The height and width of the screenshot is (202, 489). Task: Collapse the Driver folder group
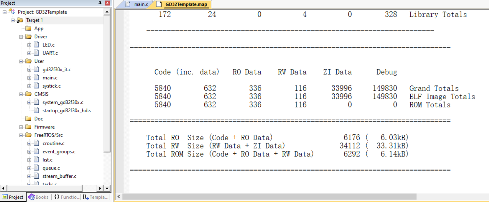coord(21,36)
